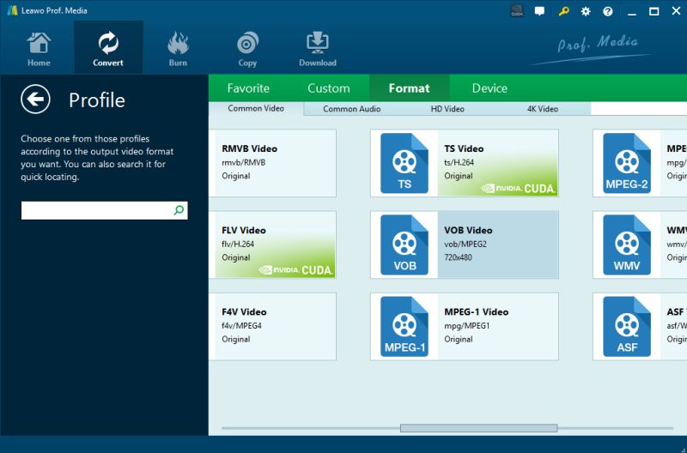
Task: Open the Home module
Action: pyautogui.click(x=39, y=49)
